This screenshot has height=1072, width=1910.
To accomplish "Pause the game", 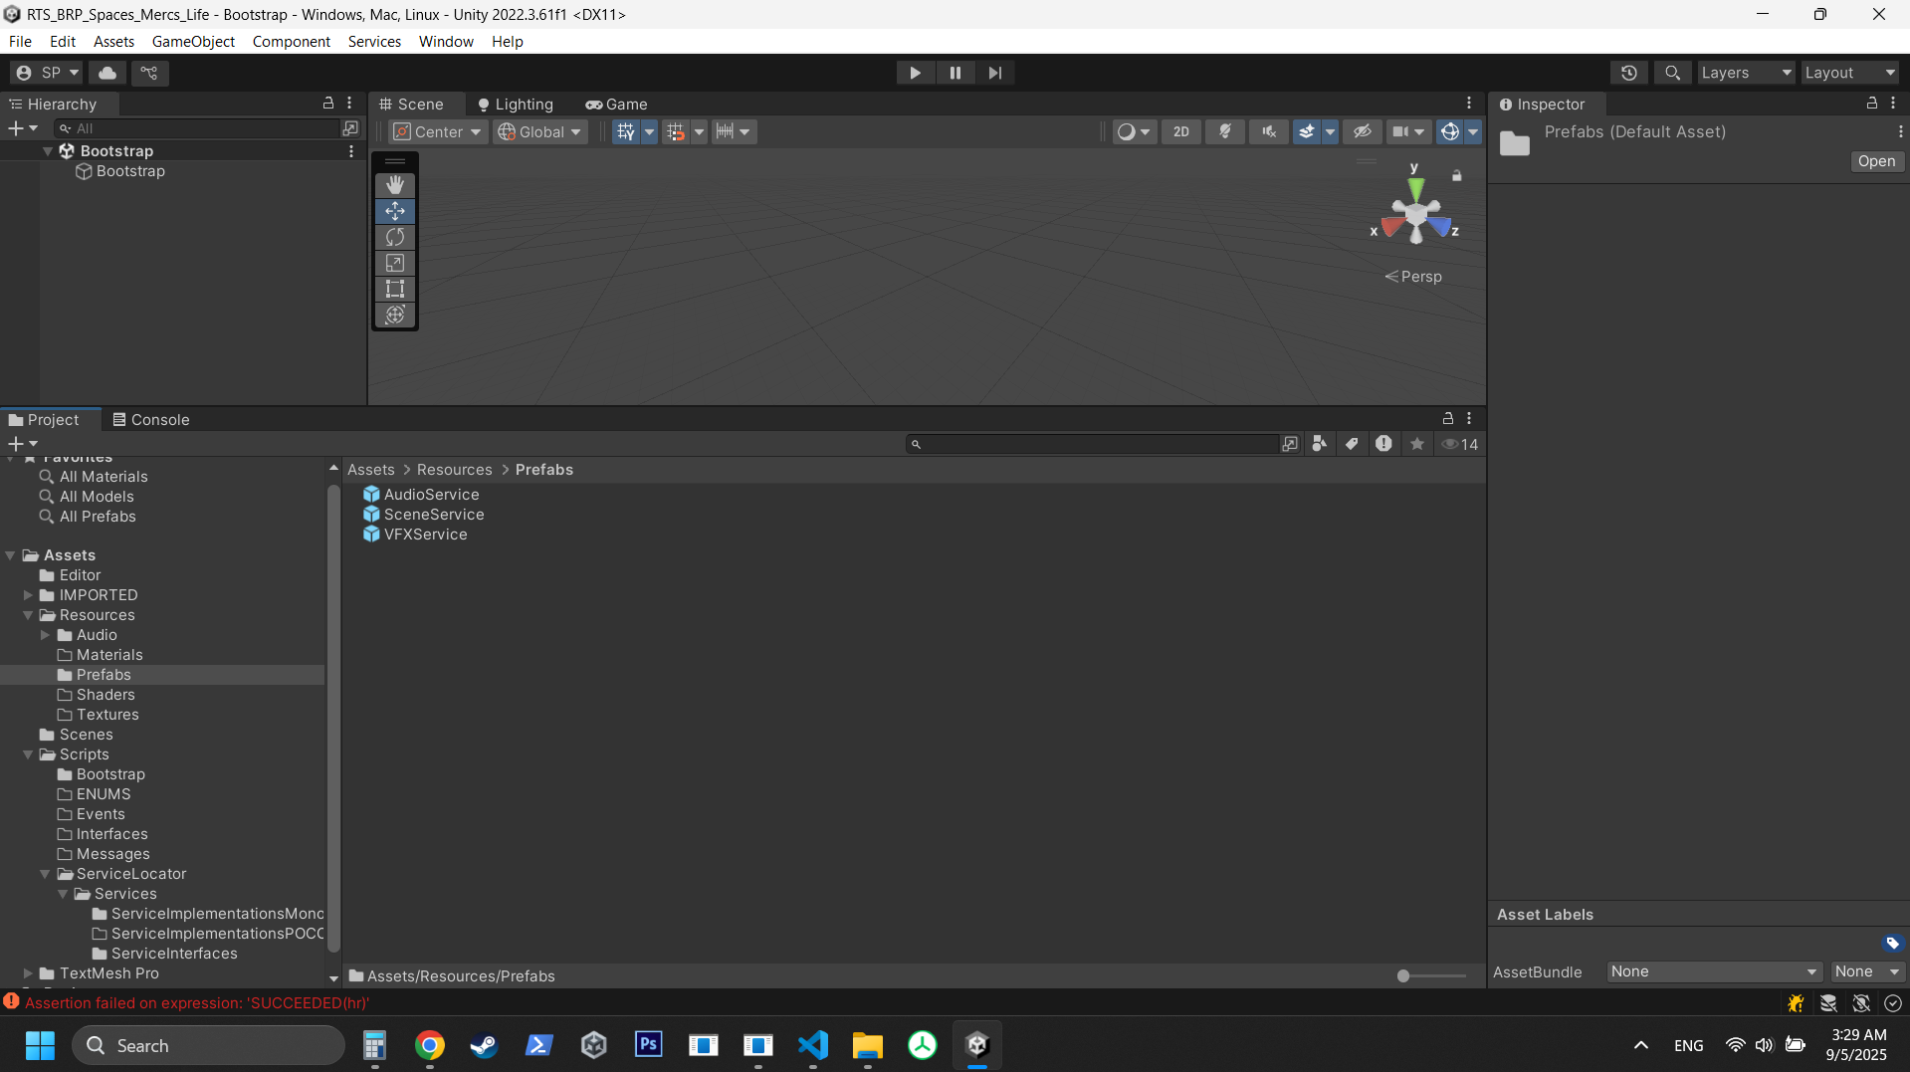I will tap(955, 73).
